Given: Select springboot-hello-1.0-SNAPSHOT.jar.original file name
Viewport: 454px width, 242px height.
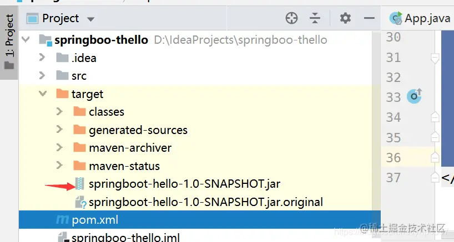Looking at the screenshot, I should point(206,202).
